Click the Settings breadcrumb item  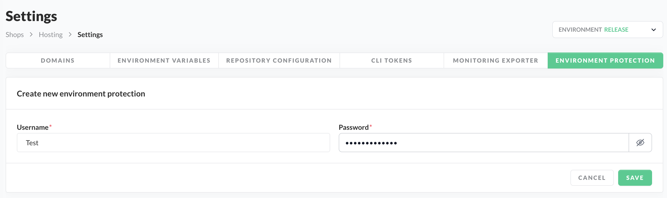pyautogui.click(x=90, y=35)
